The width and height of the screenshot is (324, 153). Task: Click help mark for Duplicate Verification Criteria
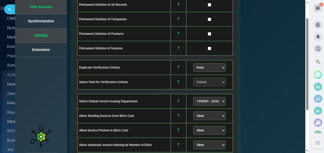pos(178,68)
